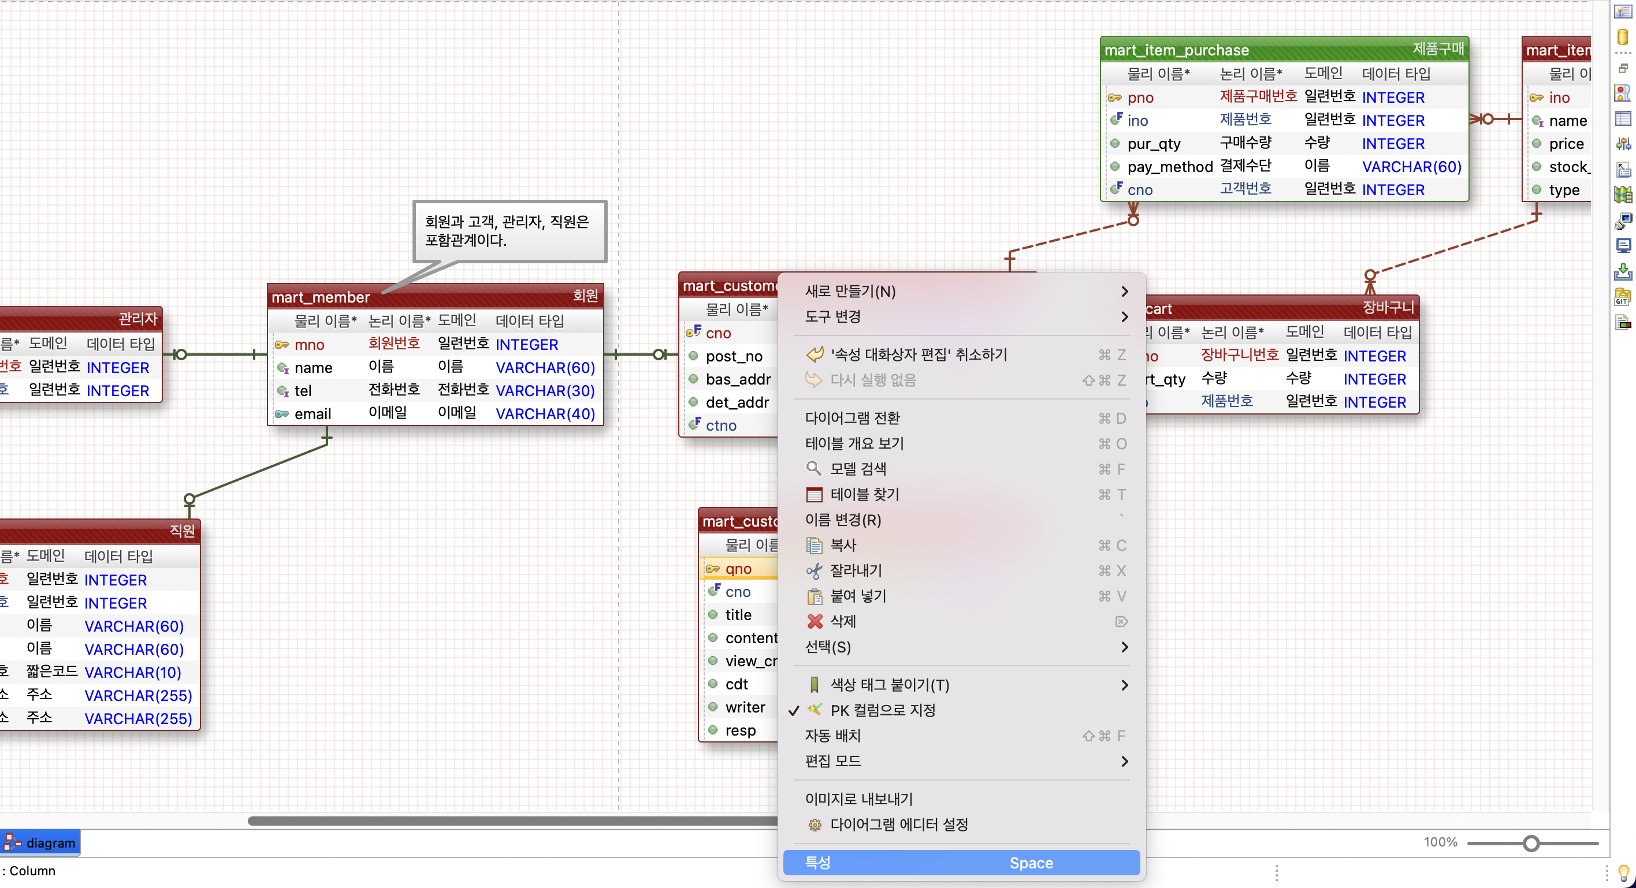
Task: Click the lightbulb tip icon in status bar
Action: [1623, 873]
